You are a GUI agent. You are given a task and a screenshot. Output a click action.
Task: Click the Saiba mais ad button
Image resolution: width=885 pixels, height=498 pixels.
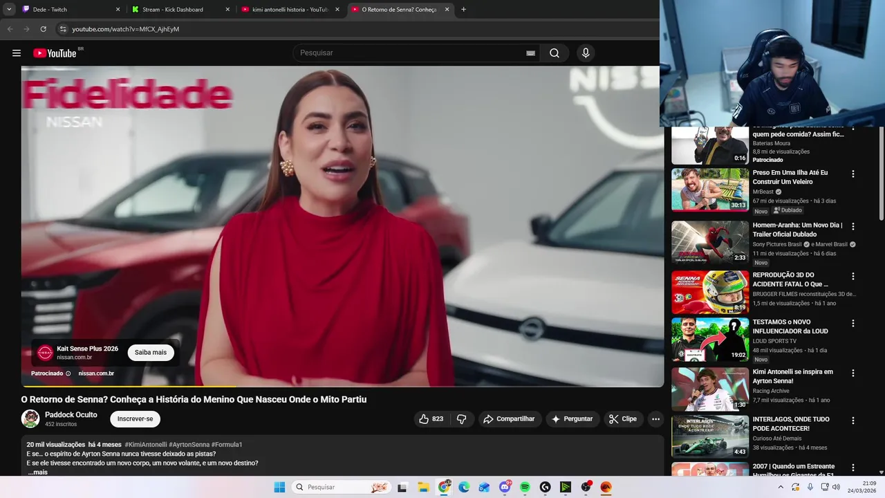tap(151, 353)
